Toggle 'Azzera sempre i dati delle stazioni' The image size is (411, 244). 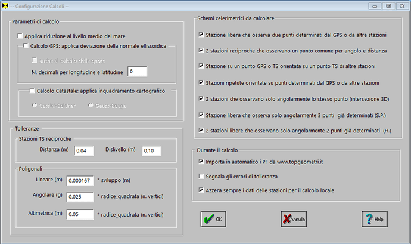[202, 190]
